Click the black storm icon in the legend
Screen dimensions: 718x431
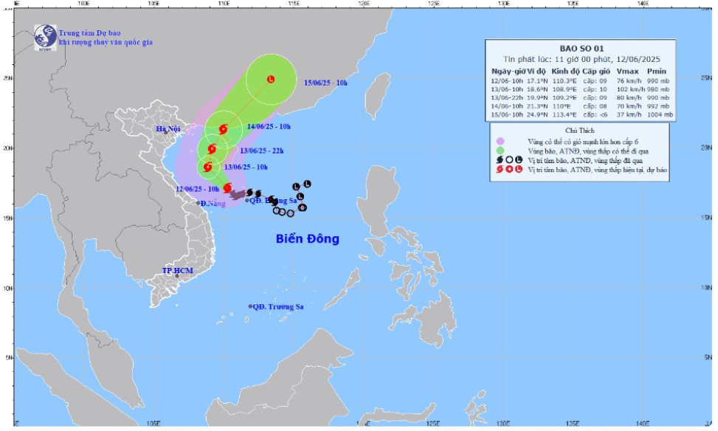click(x=500, y=159)
